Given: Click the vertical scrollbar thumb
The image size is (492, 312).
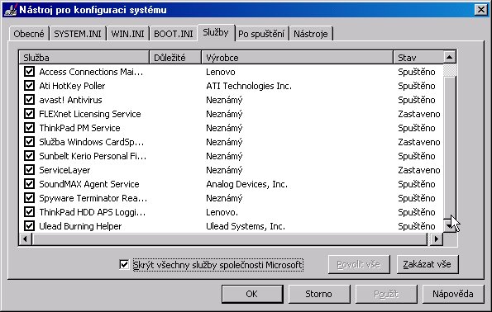Looking at the screenshot, I should coord(449,70).
